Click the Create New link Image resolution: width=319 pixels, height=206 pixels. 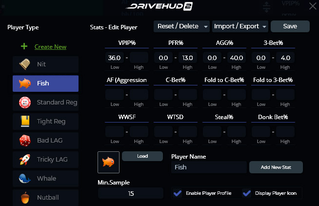coord(50,47)
